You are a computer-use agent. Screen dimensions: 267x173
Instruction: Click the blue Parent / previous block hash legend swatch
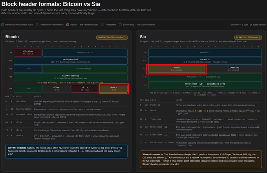click(x=3, y=25)
